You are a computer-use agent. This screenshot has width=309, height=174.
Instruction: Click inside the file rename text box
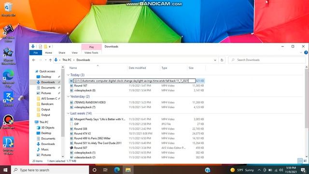[134, 81]
